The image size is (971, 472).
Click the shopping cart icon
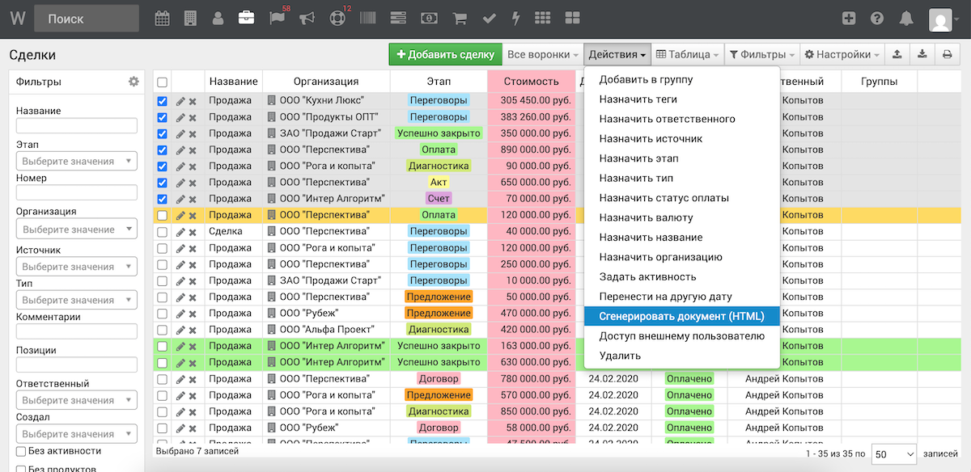coord(460,19)
